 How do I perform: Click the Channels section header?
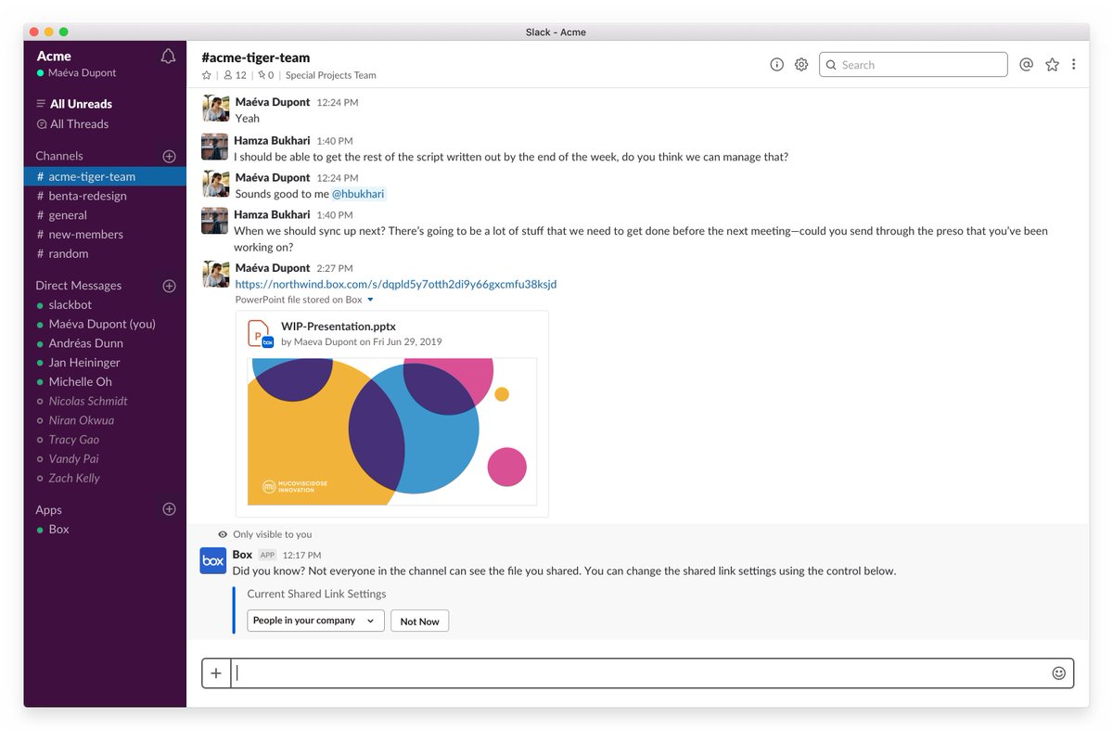[59, 156]
